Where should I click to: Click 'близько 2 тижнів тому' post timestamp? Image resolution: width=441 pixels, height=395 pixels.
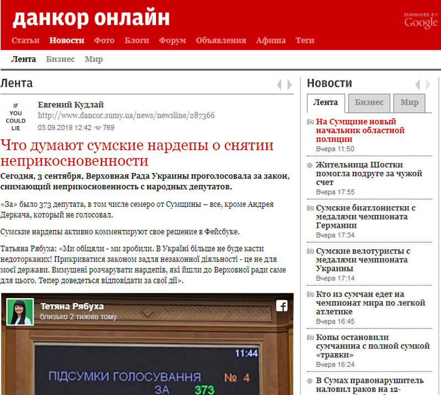pos(78,317)
